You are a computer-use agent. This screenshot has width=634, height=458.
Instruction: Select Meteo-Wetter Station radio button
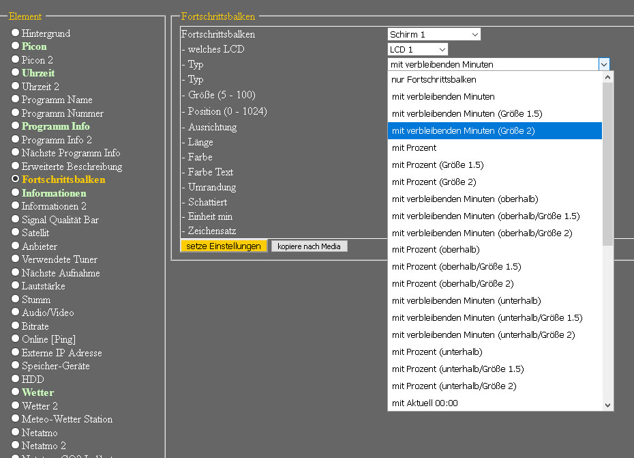[16, 418]
